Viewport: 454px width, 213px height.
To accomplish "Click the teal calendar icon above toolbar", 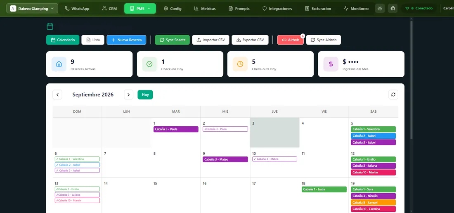I will tap(50, 26).
